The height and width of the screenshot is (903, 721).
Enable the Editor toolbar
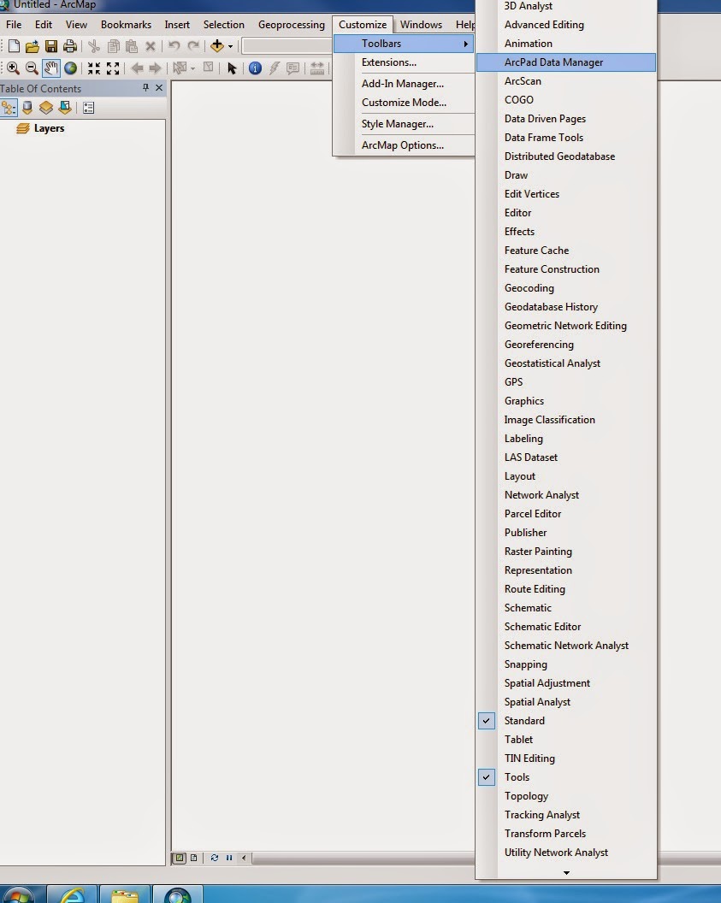tap(566, 213)
